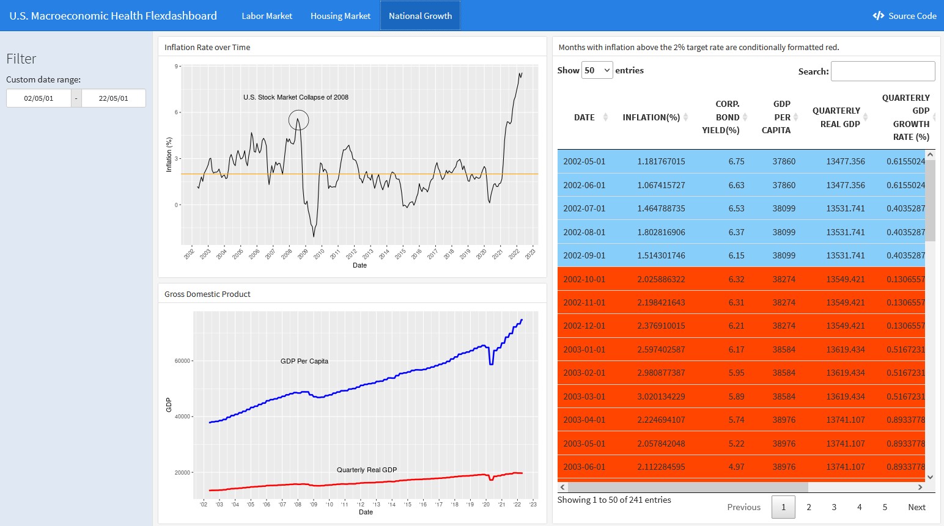Sort table by DATE column arrows
Image resolution: width=944 pixels, height=526 pixels.
point(605,117)
